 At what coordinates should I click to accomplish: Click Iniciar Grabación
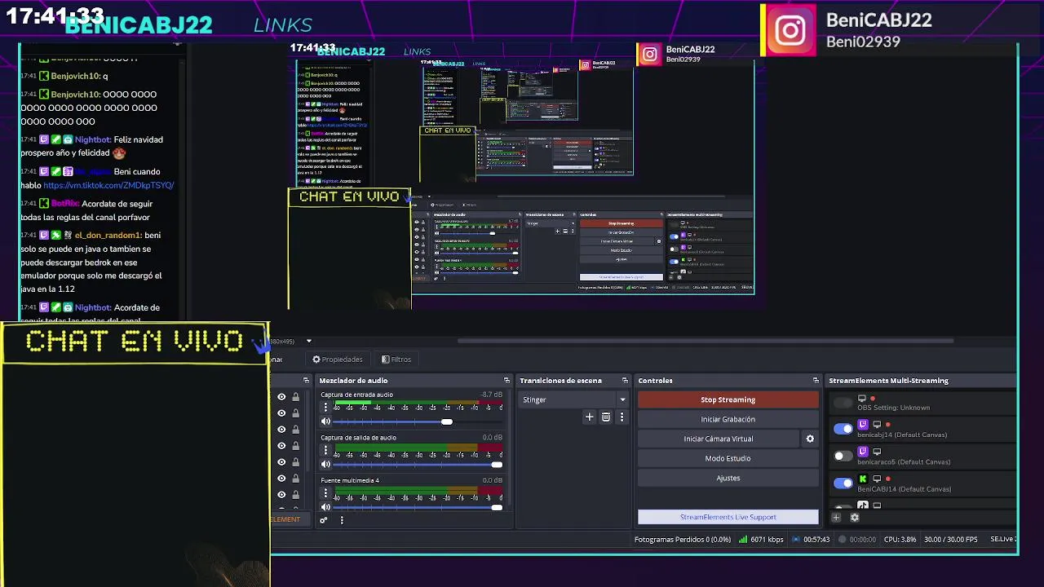(x=728, y=419)
